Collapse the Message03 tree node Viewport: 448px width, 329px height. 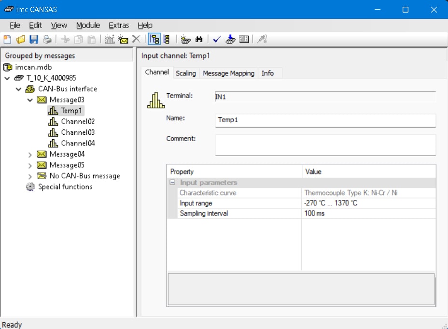30,100
